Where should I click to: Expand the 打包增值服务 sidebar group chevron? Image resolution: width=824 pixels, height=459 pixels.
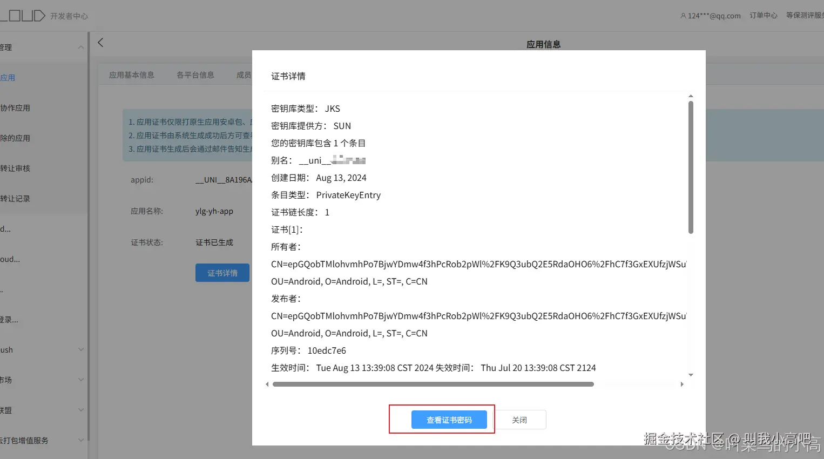coord(81,441)
